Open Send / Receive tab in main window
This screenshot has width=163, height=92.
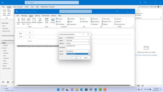tap(18, 7)
